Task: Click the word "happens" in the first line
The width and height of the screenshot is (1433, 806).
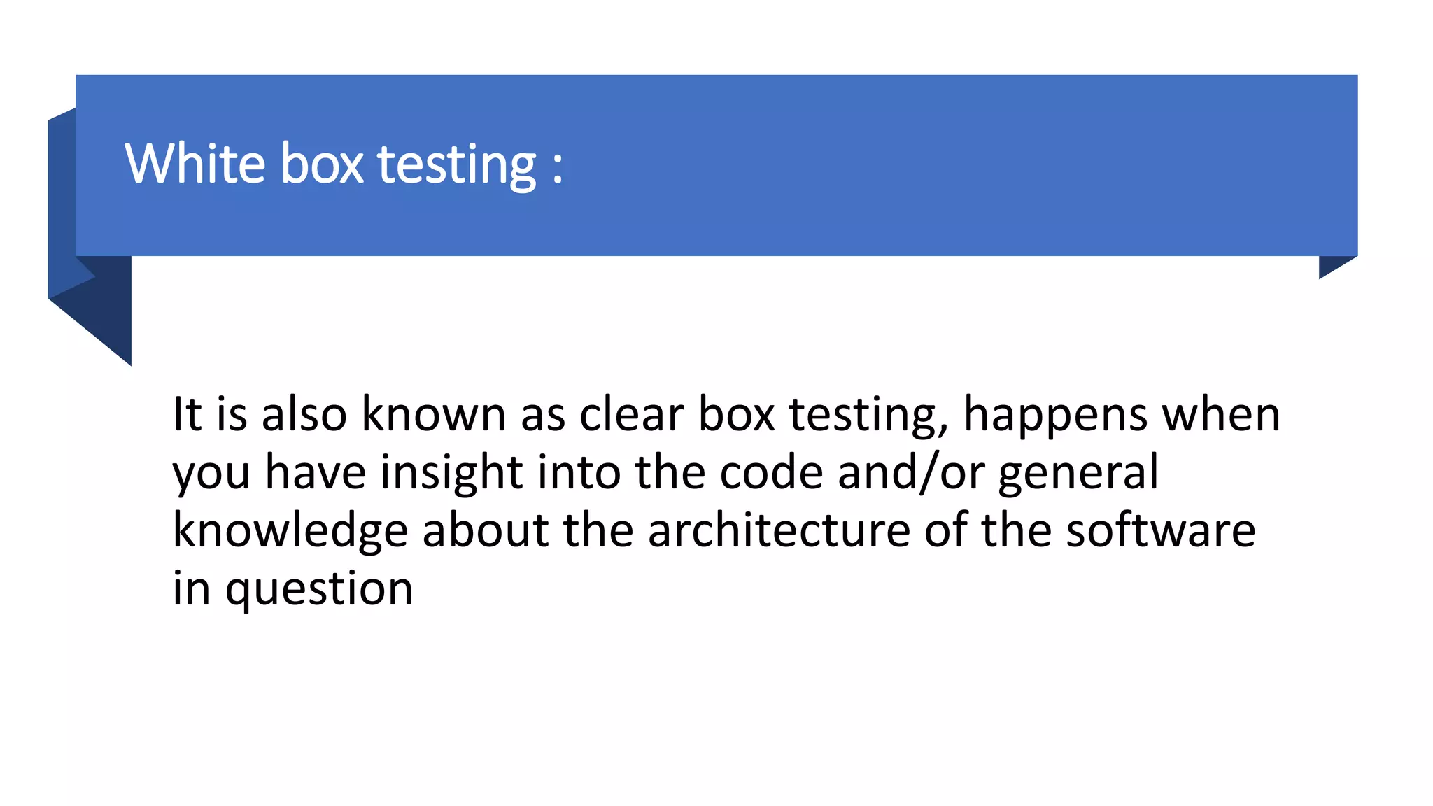Action: [x=1055, y=416]
